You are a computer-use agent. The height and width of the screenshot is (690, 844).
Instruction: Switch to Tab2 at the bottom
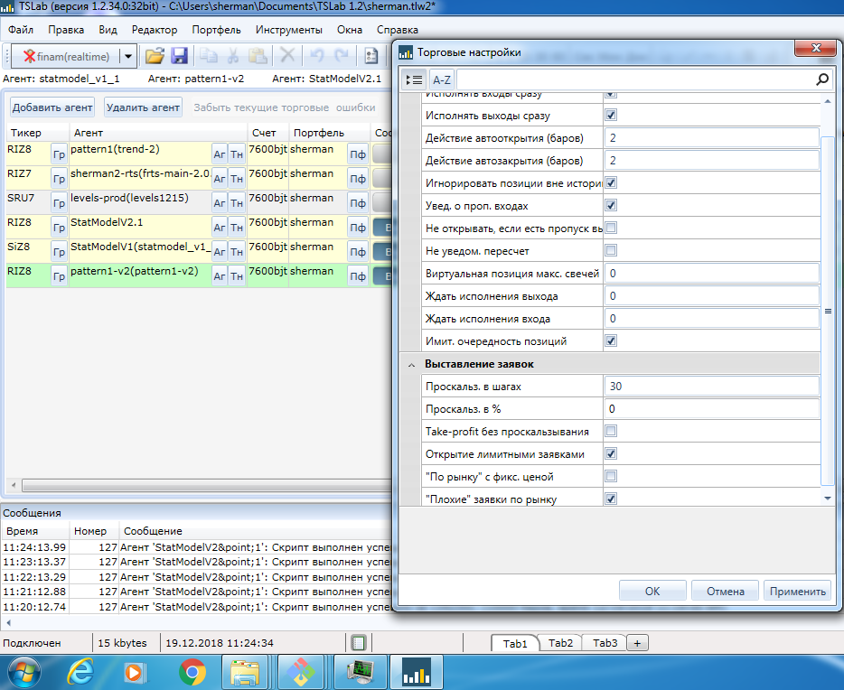coord(560,643)
